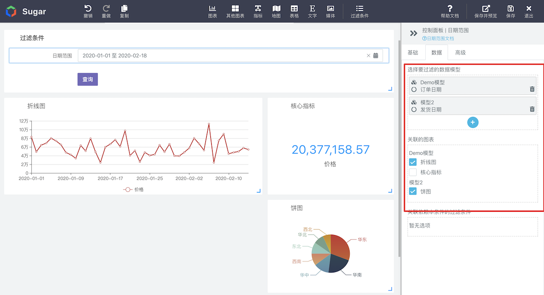Viewport: 544px width, 295px height.
Task: Add a new data model with plus button
Action: click(473, 122)
